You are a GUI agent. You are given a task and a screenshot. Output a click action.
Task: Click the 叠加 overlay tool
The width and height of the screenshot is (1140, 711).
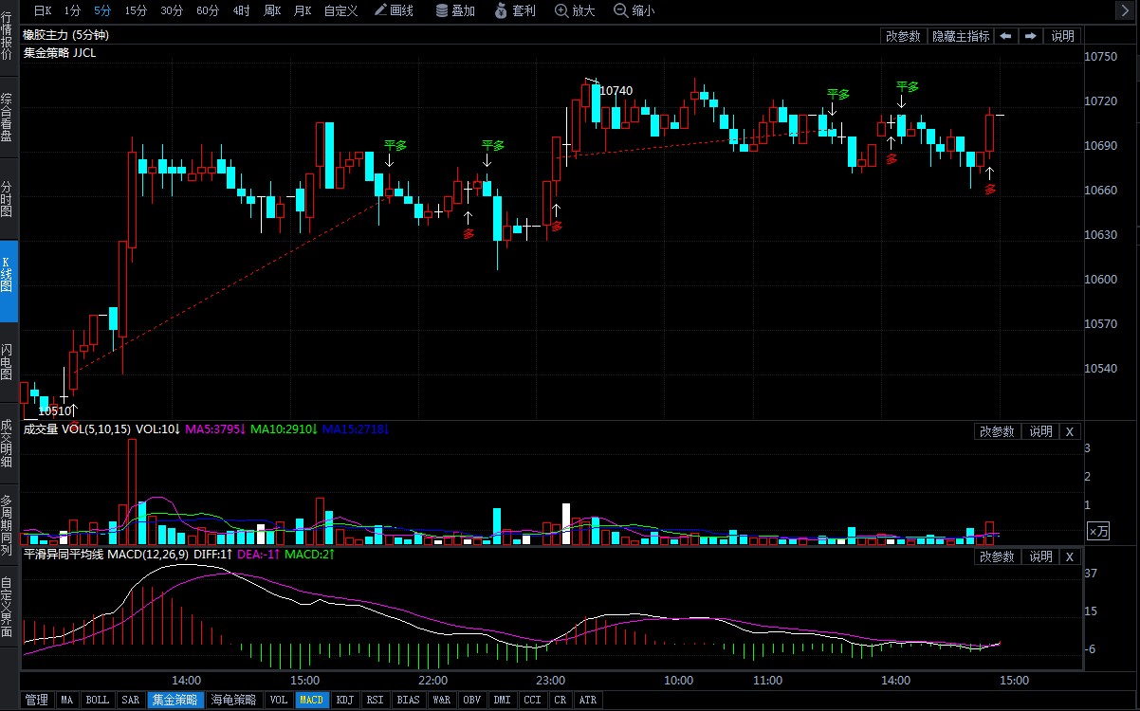[x=455, y=10]
